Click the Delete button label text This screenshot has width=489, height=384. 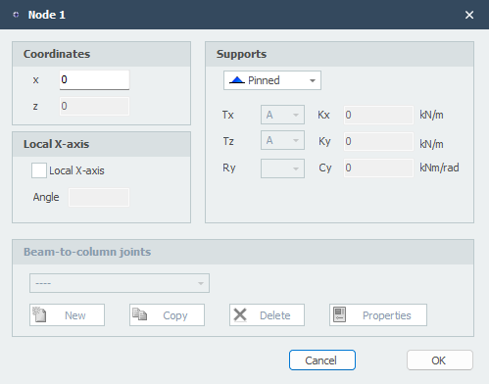point(275,315)
